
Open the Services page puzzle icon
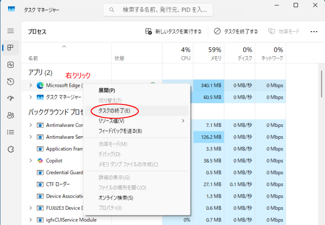click(x=10, y=149)
